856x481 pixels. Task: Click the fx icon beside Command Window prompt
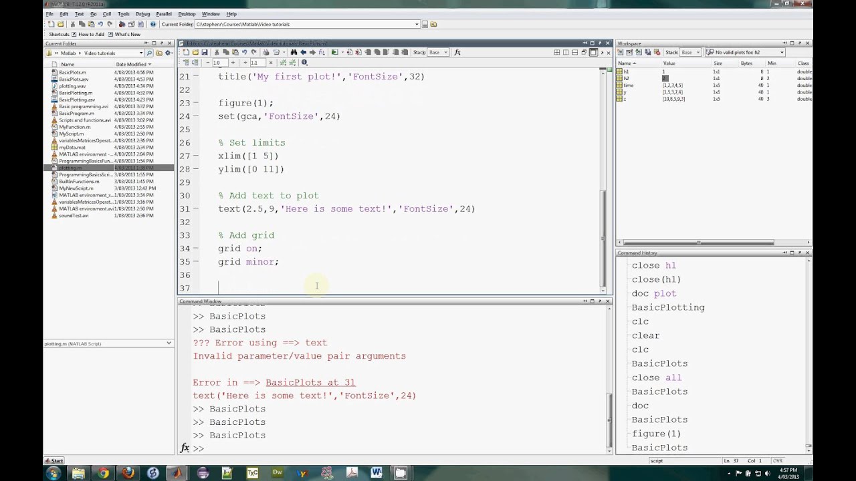[x=185, y=448]
